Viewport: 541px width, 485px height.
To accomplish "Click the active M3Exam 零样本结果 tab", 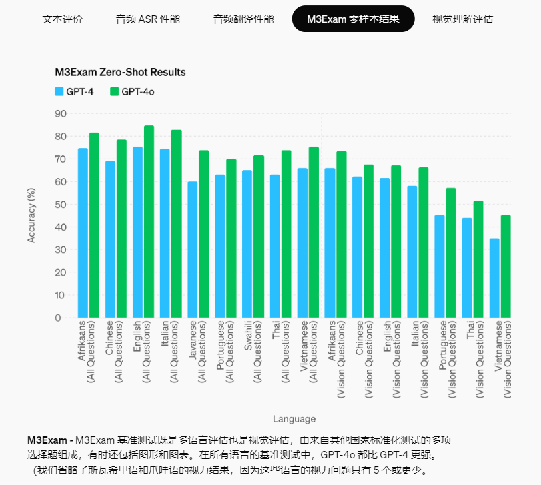I will tap(353, 19).
